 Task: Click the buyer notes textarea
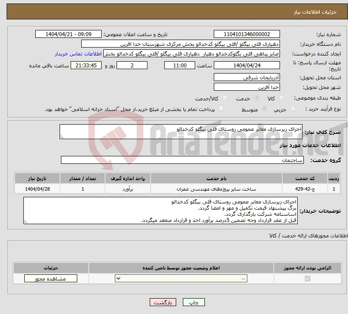click(160, 211)
